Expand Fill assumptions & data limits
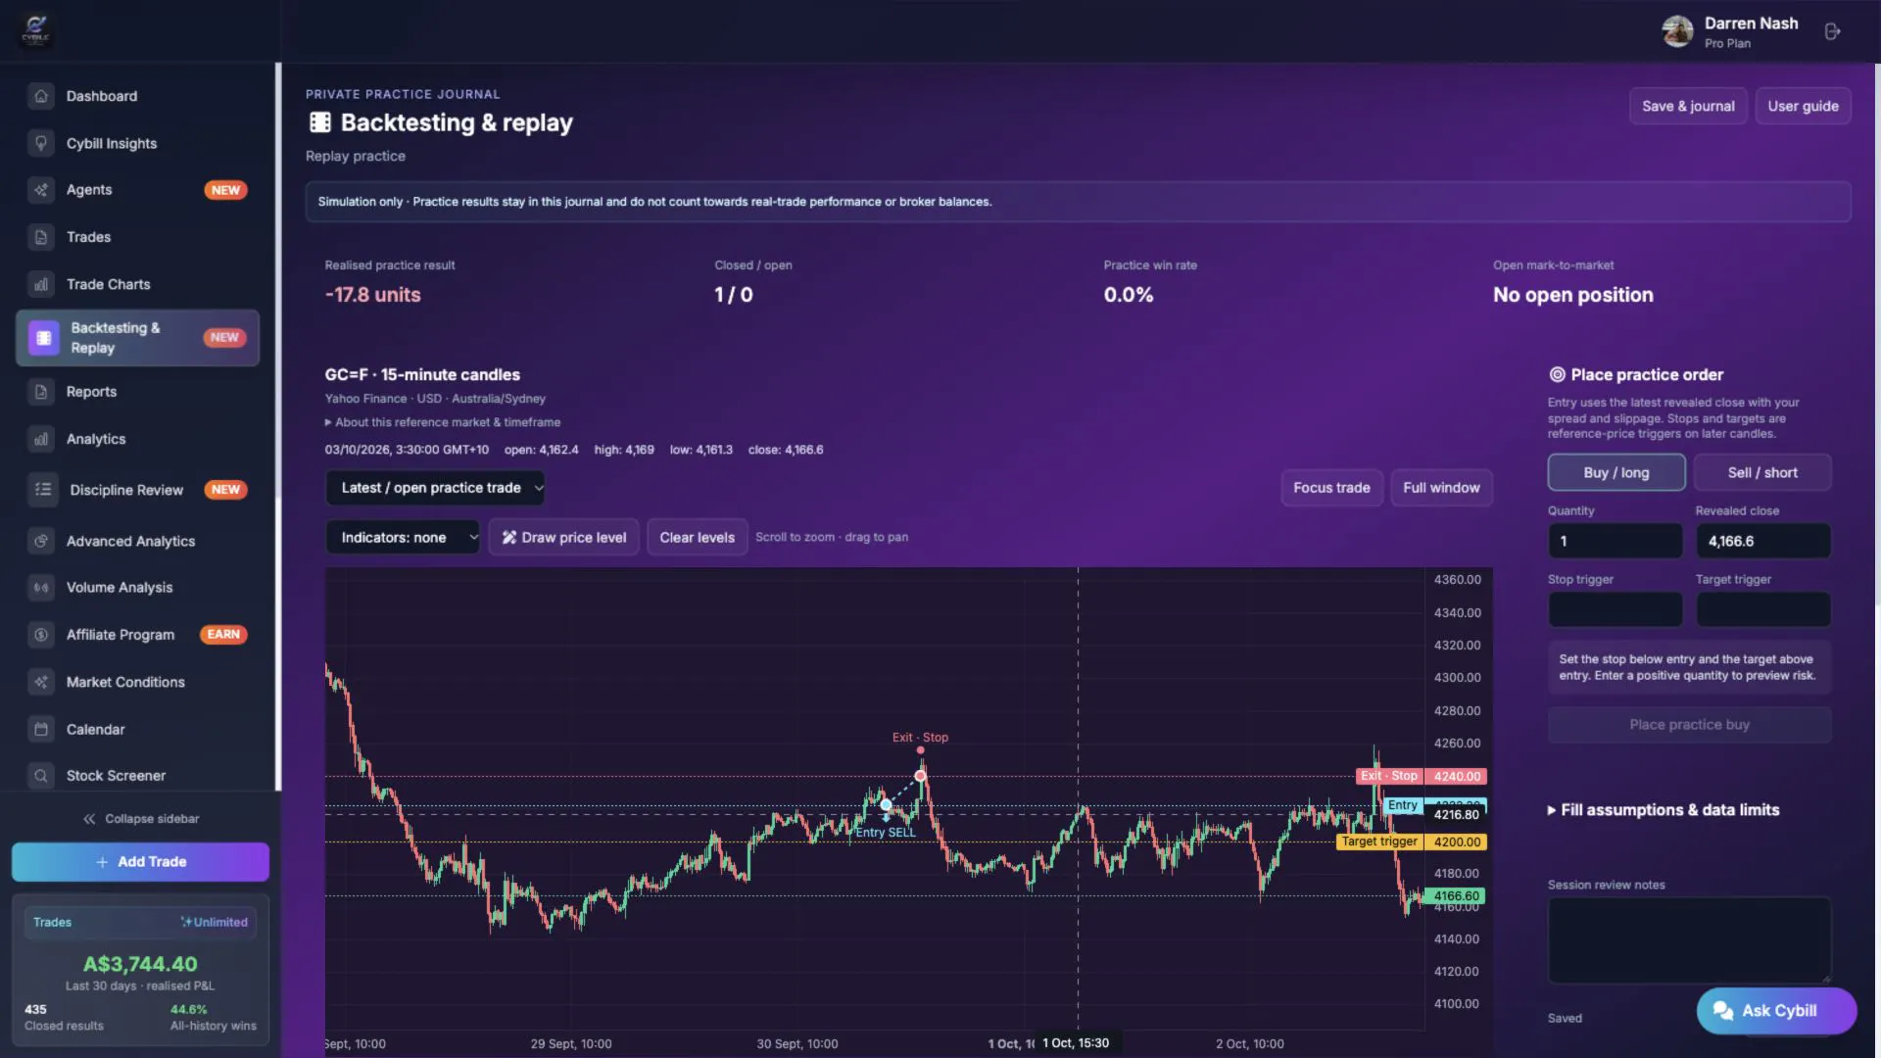This screenshot has width=1881, height=1058. 1663,810
